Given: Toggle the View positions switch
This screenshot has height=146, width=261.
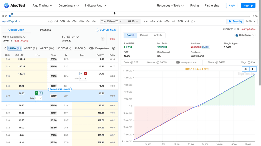Looking at the screenshot, I should tap(91, 48).
